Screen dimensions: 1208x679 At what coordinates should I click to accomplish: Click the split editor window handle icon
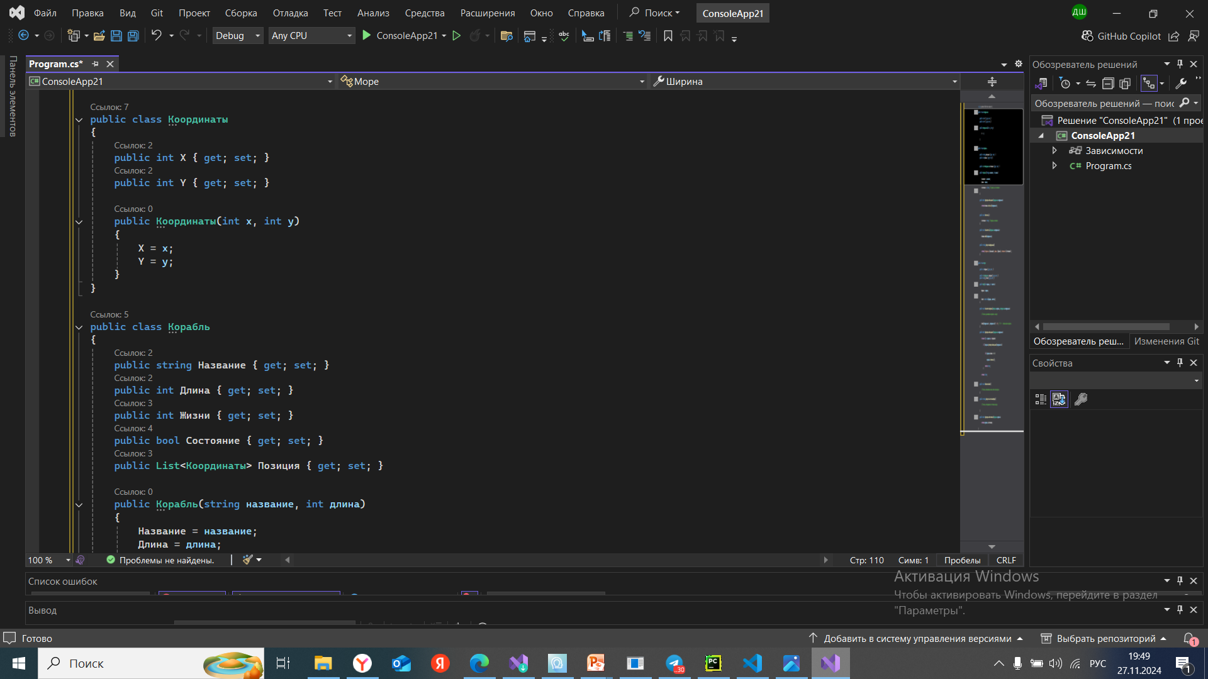[x=992, y=82]
